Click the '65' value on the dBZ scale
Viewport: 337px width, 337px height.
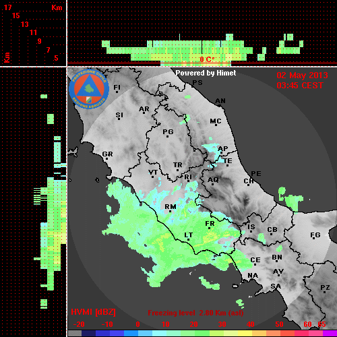(321, 324)
